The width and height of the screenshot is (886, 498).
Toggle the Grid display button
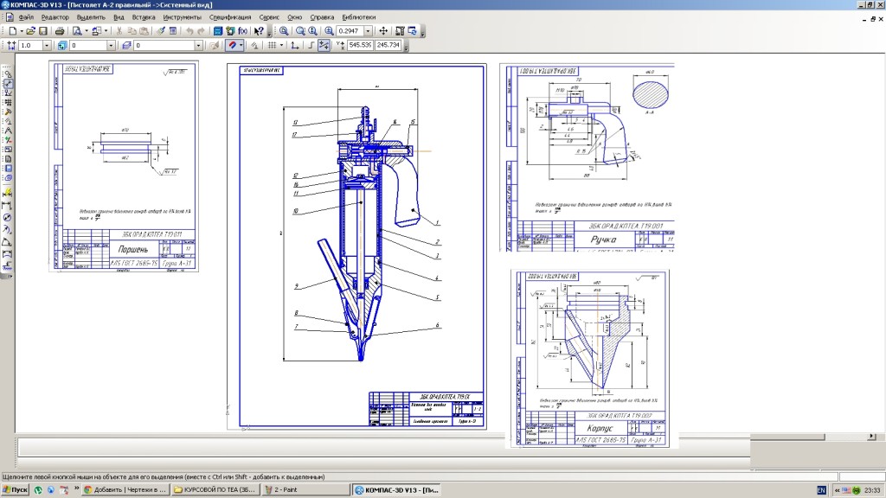coord(272,45)
